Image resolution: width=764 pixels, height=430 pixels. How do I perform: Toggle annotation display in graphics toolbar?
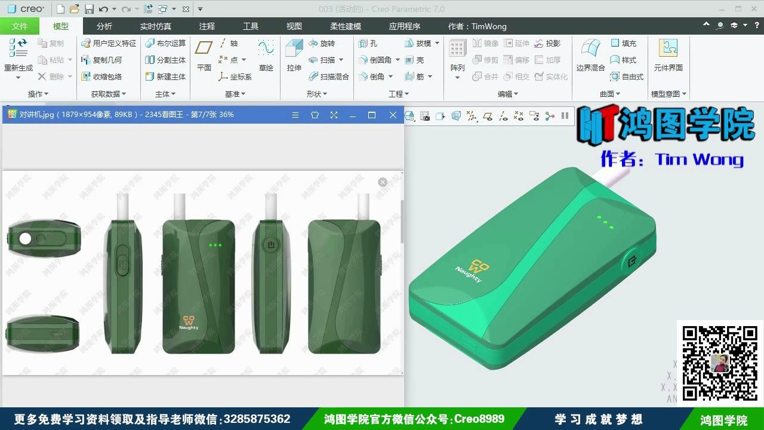[x=534, y=116]
